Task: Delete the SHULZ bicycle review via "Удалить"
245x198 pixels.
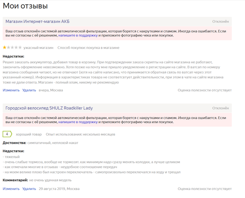Action: (29, 189)
